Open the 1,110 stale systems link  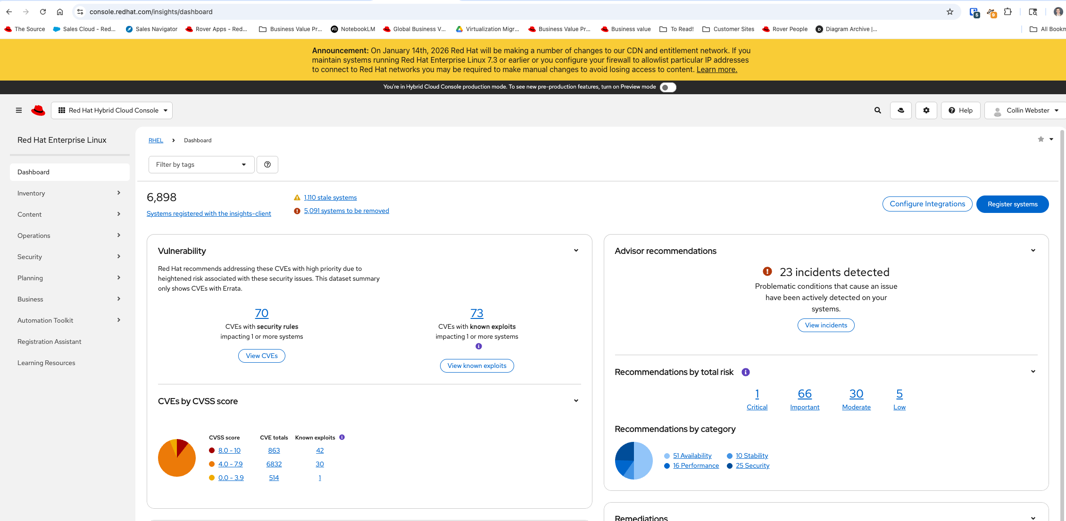[330, 197]
